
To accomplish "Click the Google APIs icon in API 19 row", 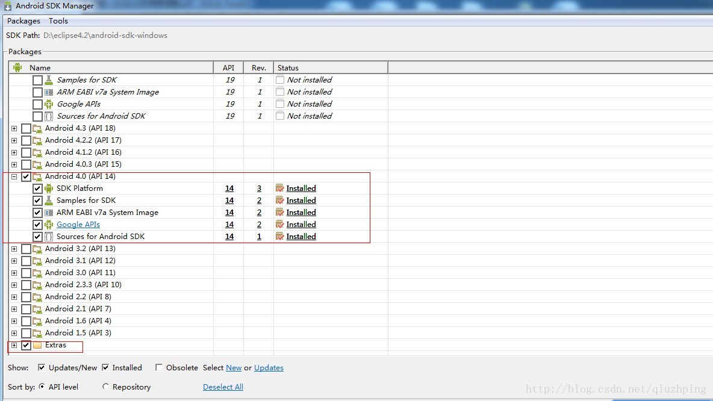I will coord(49,104).
